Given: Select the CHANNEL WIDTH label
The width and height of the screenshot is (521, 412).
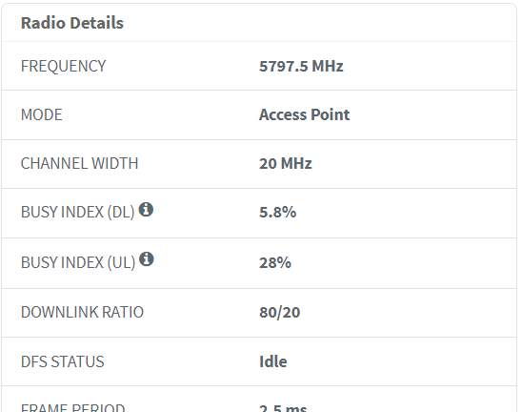Looking at the screenshot, I should (x=79, y=163).
